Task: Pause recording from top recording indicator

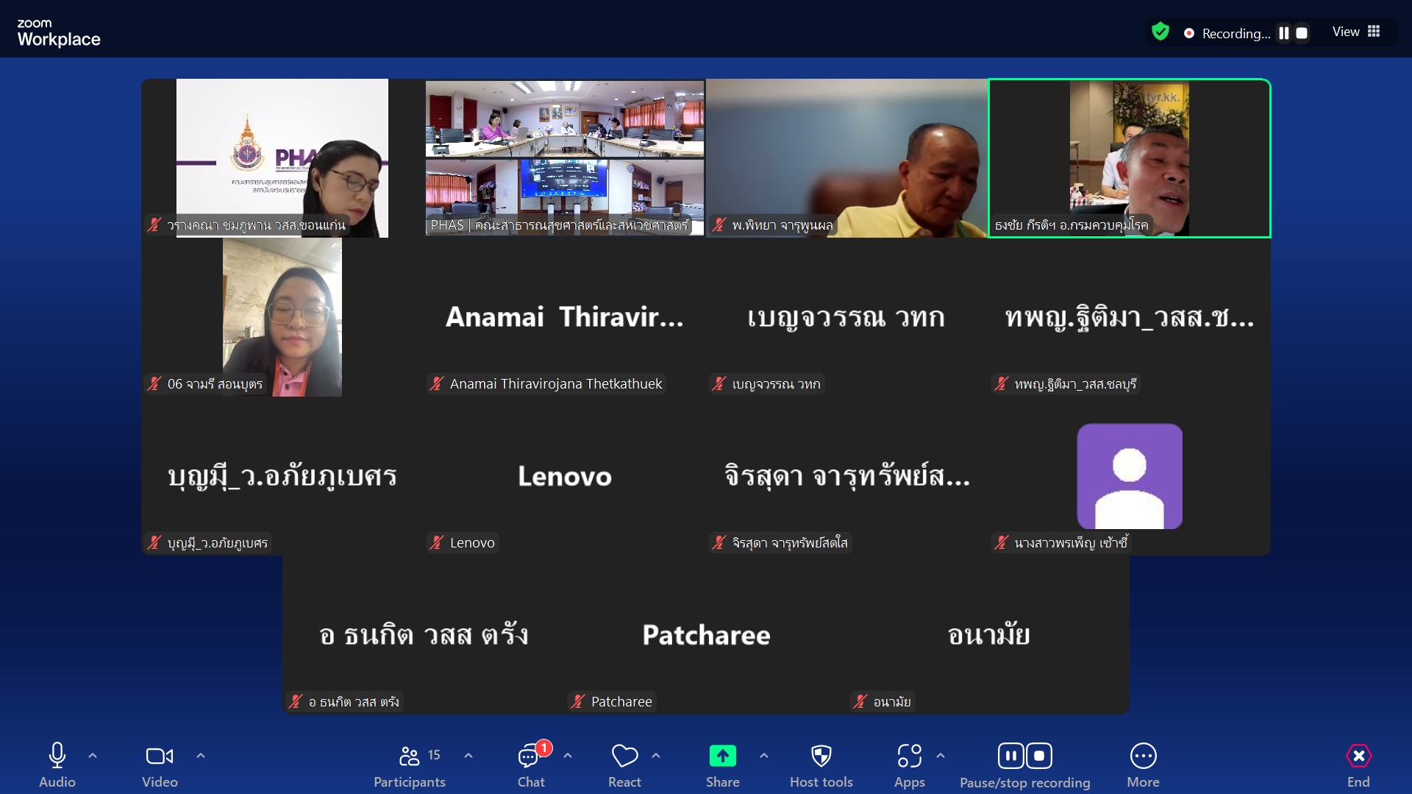Action: (1284, 33)
